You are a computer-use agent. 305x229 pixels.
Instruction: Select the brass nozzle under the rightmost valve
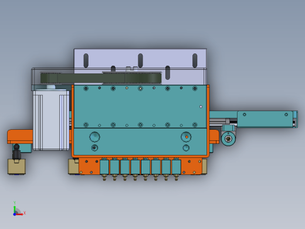point(176,177)
